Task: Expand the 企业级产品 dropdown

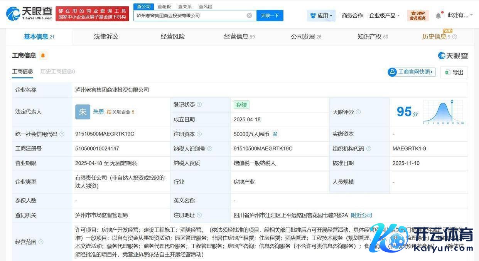Action: [x=385, y=16]
